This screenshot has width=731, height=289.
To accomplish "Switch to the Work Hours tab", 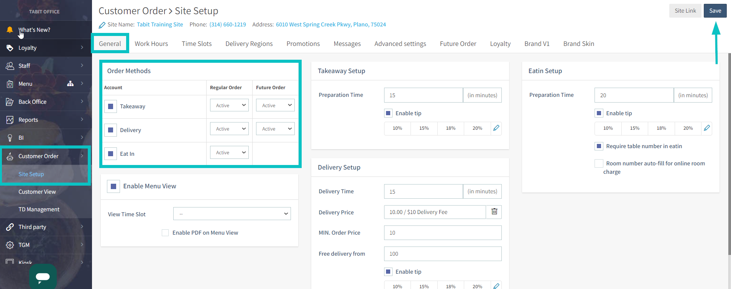I will point(151,44).
